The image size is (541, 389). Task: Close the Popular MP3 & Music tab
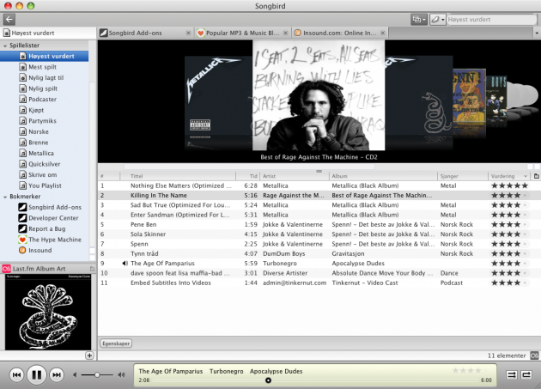[x=285, y=33]
